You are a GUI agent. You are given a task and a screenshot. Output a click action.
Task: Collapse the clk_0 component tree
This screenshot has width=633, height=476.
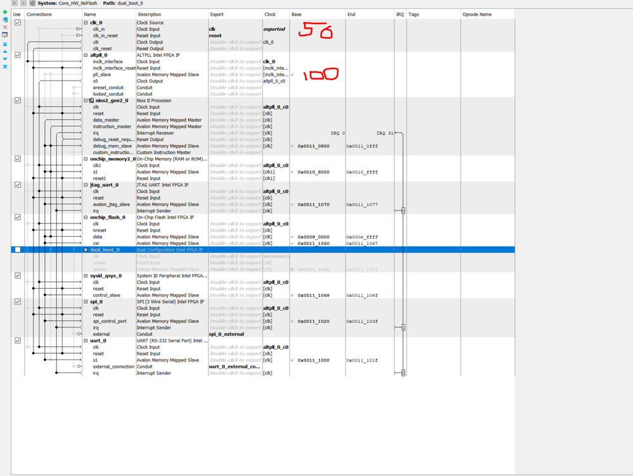86,23
